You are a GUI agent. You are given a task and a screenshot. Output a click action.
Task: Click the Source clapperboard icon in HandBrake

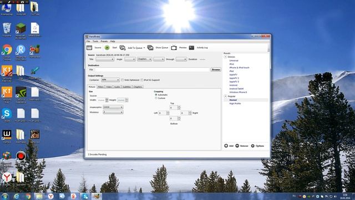(x=89, y=48)
